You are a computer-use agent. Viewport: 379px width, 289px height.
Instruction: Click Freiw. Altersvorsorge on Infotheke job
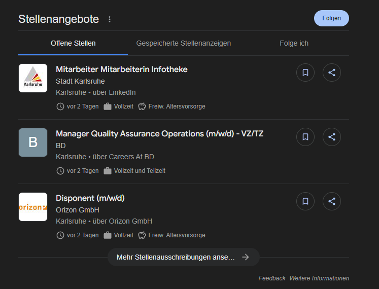pos(177,106)
